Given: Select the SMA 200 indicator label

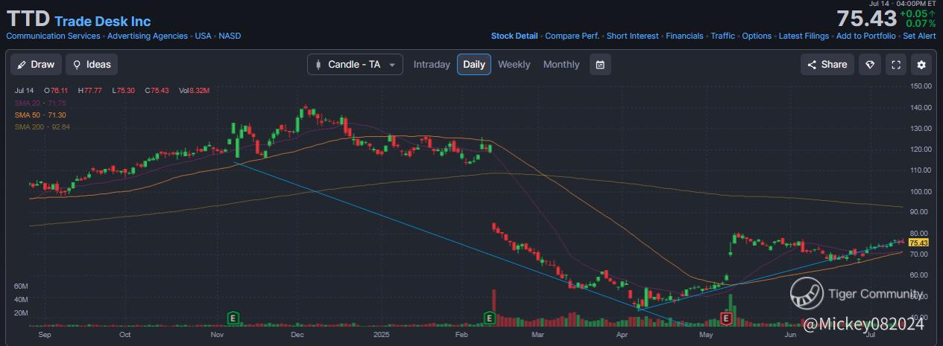Looking at the screenshot, I should [x=42, y=127].
